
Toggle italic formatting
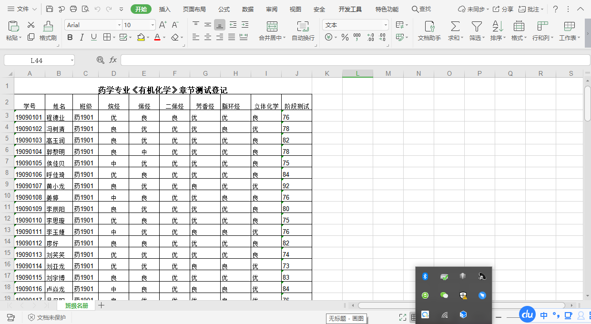click(x=82, y=37)
